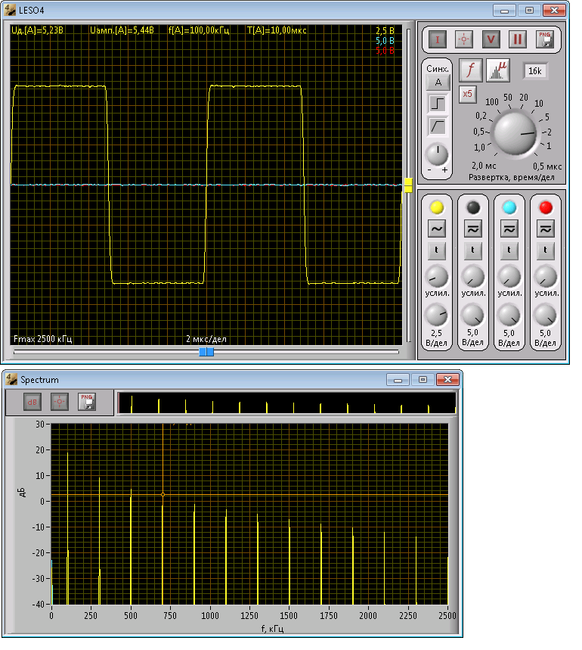Toggle crosshair cursor in Spectrum window
The height and width of the screenshot is (650, 582).
click(59, 402)
